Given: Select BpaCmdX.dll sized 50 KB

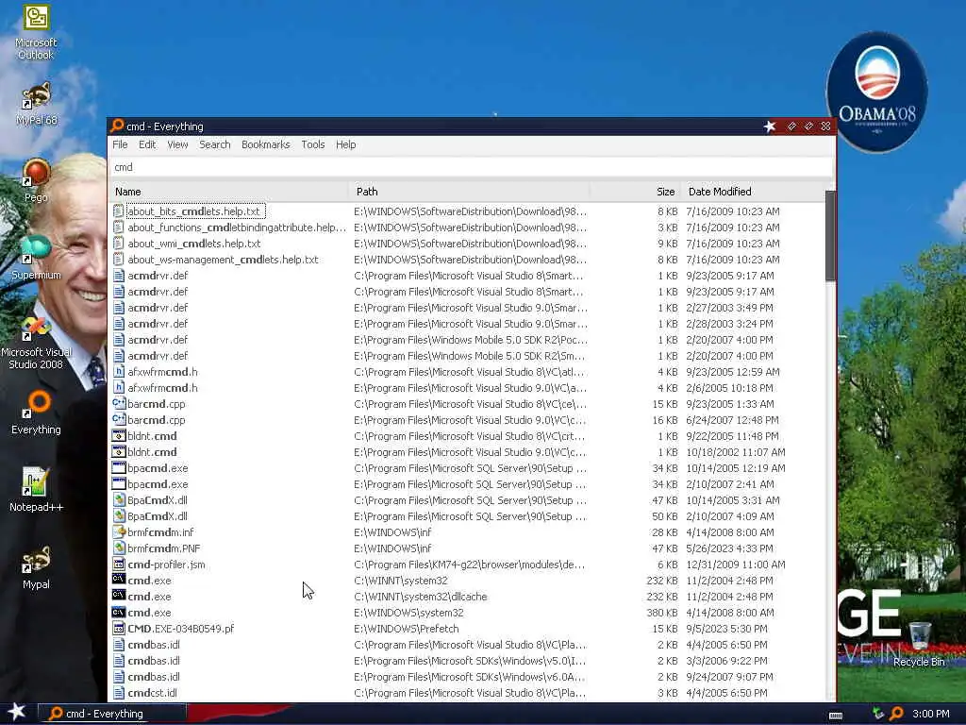Looking at the screenshot, I should click(x=158, y=516).
